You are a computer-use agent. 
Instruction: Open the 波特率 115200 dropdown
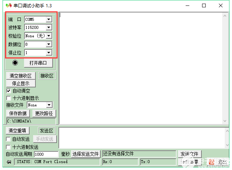point(49,27)
